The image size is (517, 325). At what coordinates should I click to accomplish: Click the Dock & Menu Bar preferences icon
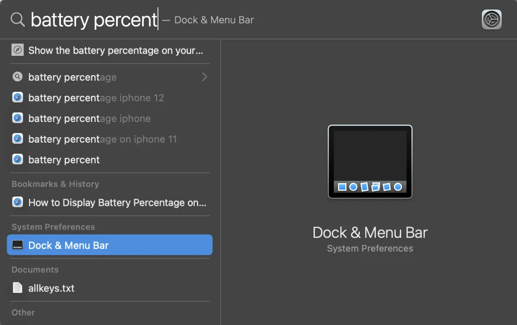tap(17, 245)
